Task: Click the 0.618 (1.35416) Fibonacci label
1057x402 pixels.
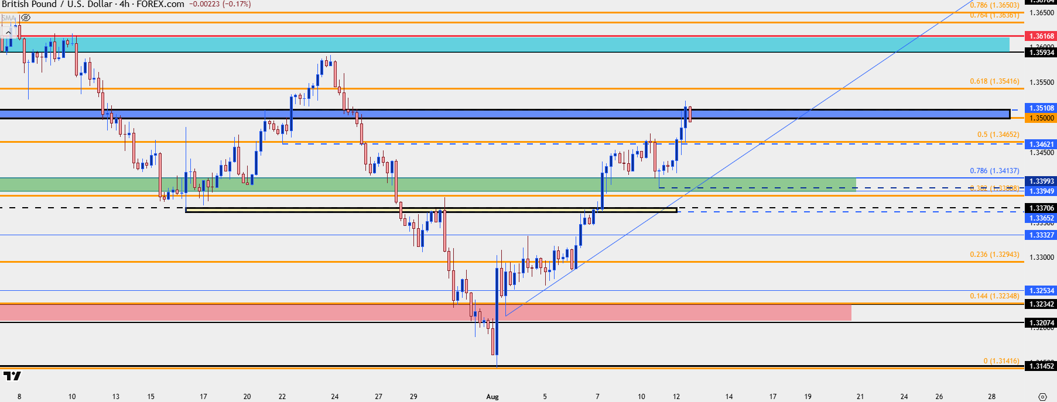Action: [x=994, y=81]
